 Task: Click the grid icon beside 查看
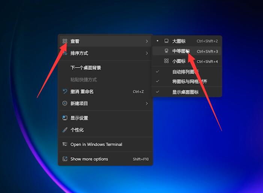tap(65, 41)
